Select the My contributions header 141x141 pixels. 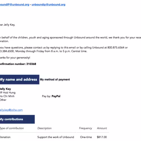click(x=17, y=119)
